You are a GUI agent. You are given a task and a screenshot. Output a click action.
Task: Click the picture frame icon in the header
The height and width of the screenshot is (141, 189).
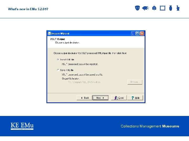[x=162, y=8]
